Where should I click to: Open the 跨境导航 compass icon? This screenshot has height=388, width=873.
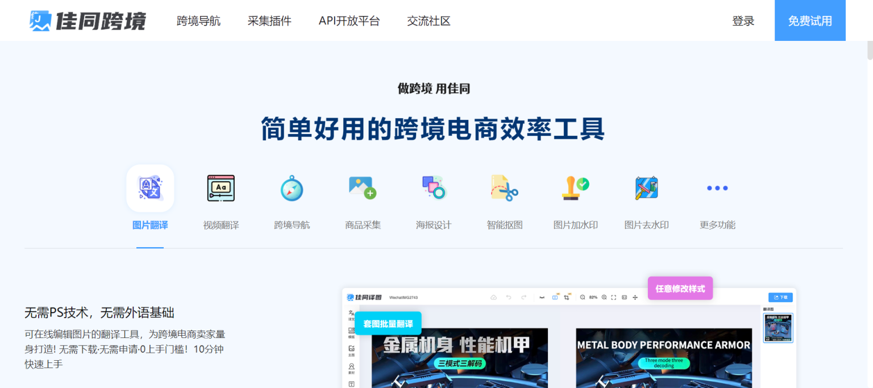[x=292, y=188]
